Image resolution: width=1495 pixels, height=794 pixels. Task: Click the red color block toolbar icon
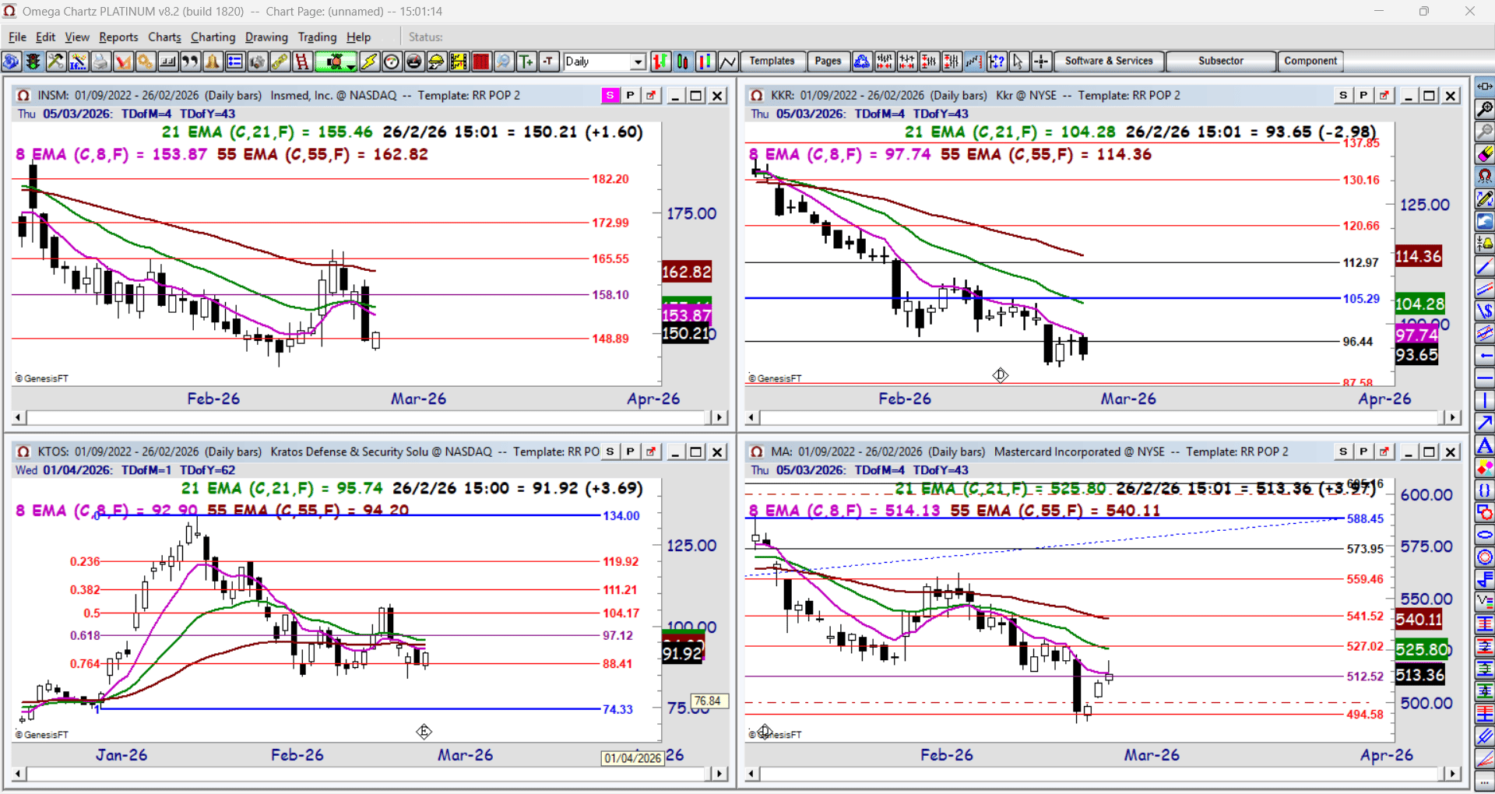(x=481, y=61)
